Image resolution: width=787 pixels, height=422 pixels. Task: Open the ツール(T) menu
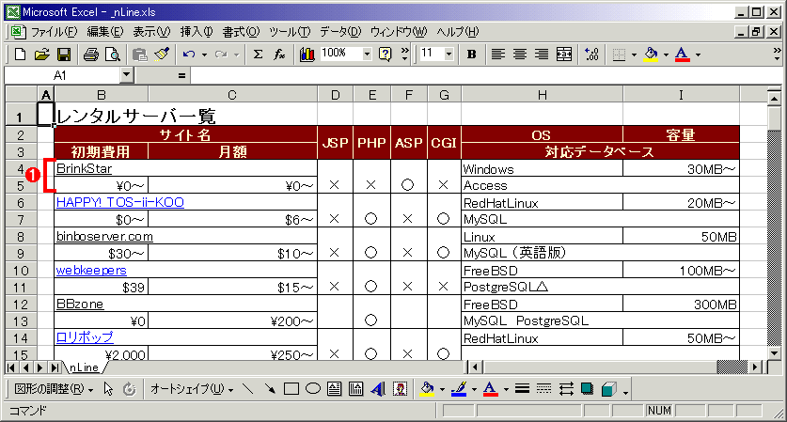click(290, 32)
